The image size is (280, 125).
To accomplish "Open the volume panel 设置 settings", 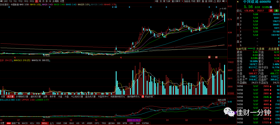I will click(x=3, y=97).
